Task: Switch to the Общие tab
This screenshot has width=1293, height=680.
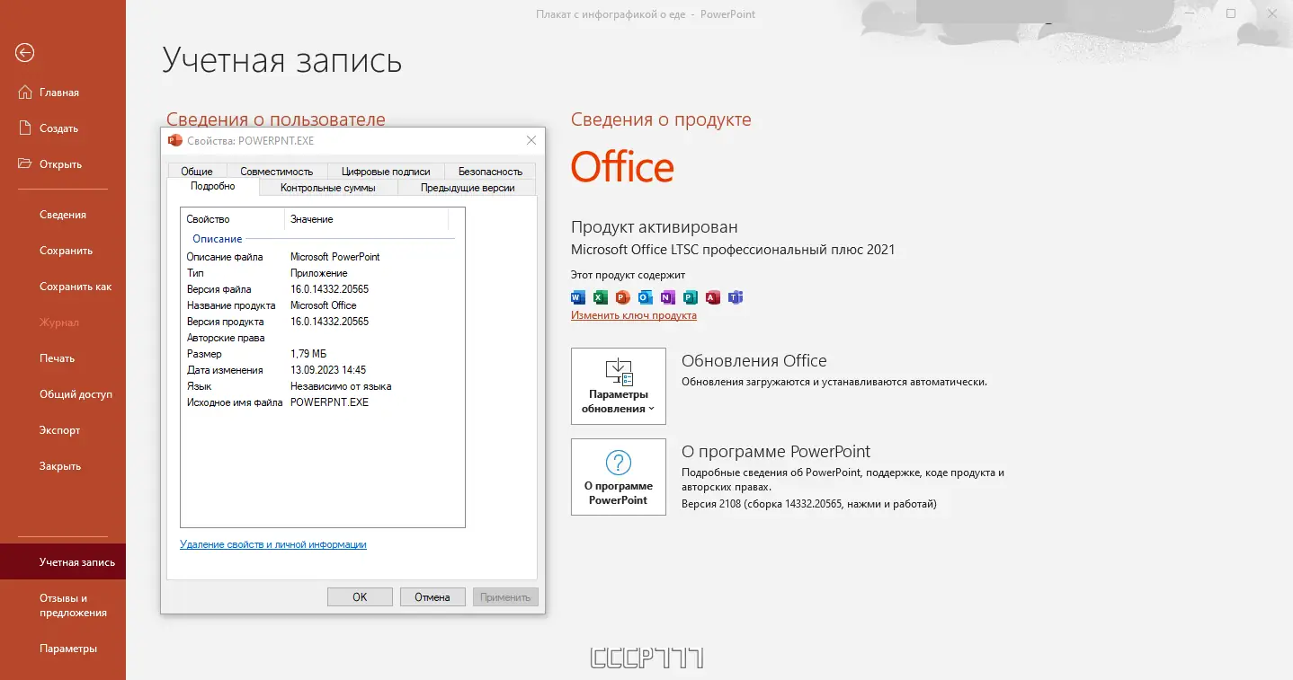Action: point(197,171)
